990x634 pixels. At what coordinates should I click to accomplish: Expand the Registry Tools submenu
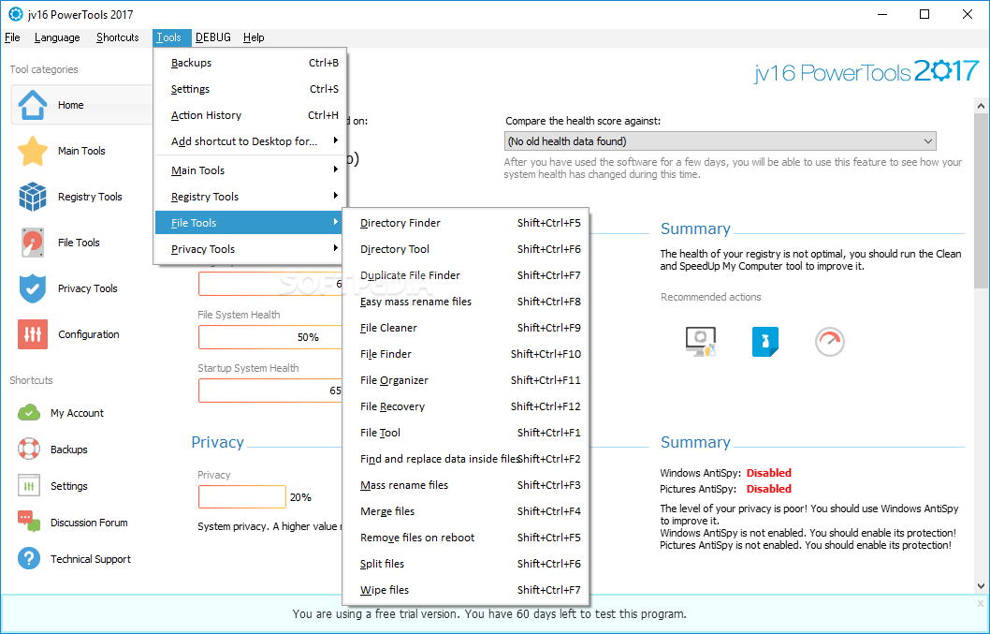(252, 197)
